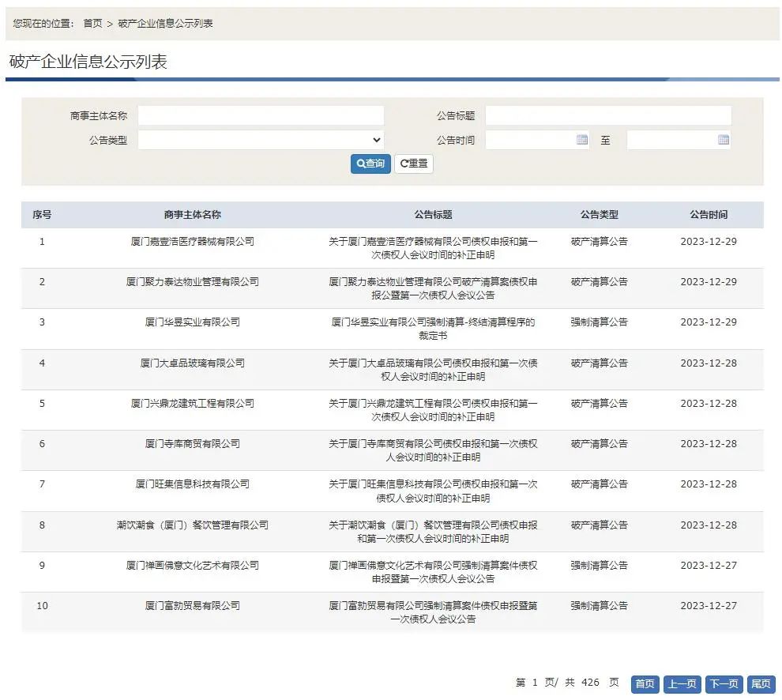Click 强制清算公告 type in row 3

pyautogui.click(x=599, y=322)
